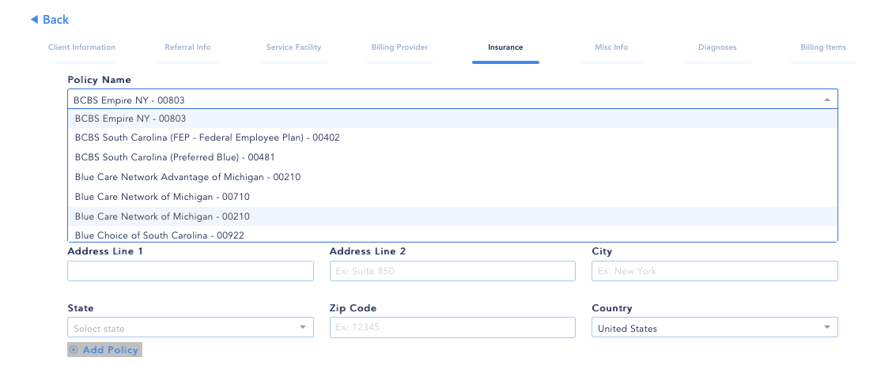The width and height of the screenshot is (896, 365).
Task: Pick Blue Care Network of Michigan - 00210
Action: [x=452, y=216]
